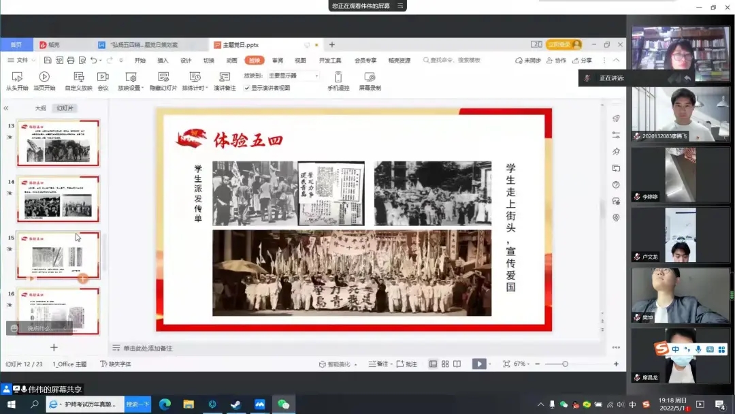This screenshot has width=735, height=414.
Task: Open the 放映到 display dropdown
Action: tap(294, 75)
